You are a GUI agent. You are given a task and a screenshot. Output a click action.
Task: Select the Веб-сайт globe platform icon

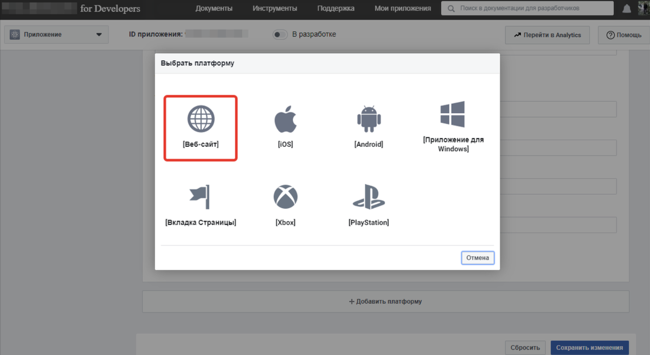click(201, 119)
